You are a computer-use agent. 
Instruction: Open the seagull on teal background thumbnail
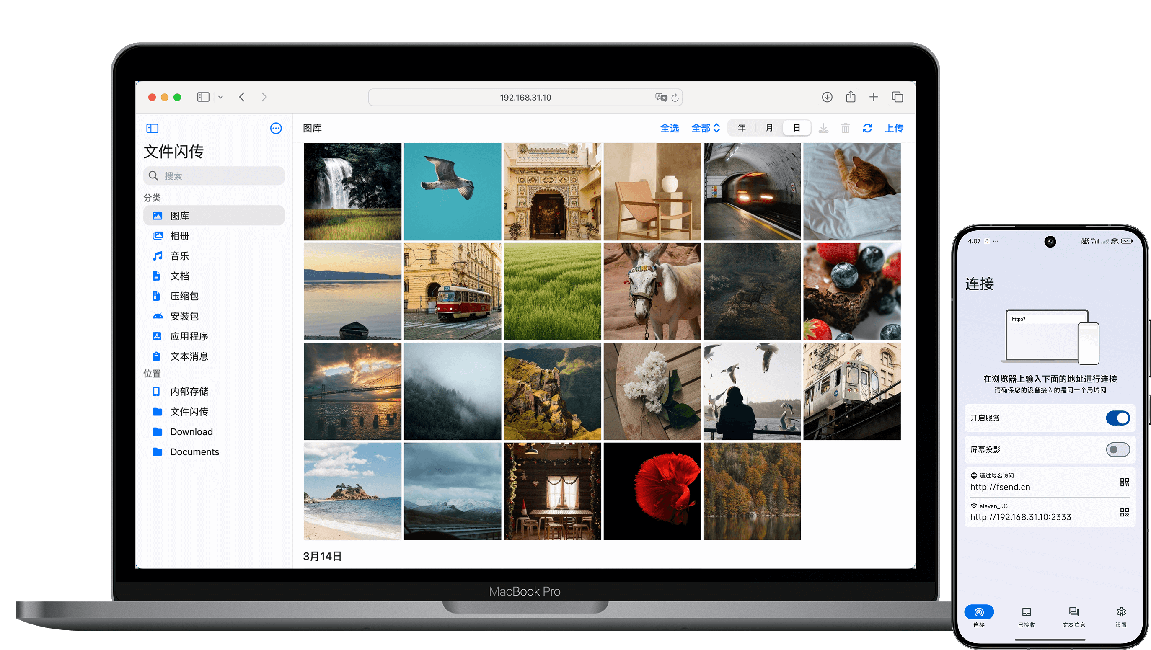pos(453,192)
